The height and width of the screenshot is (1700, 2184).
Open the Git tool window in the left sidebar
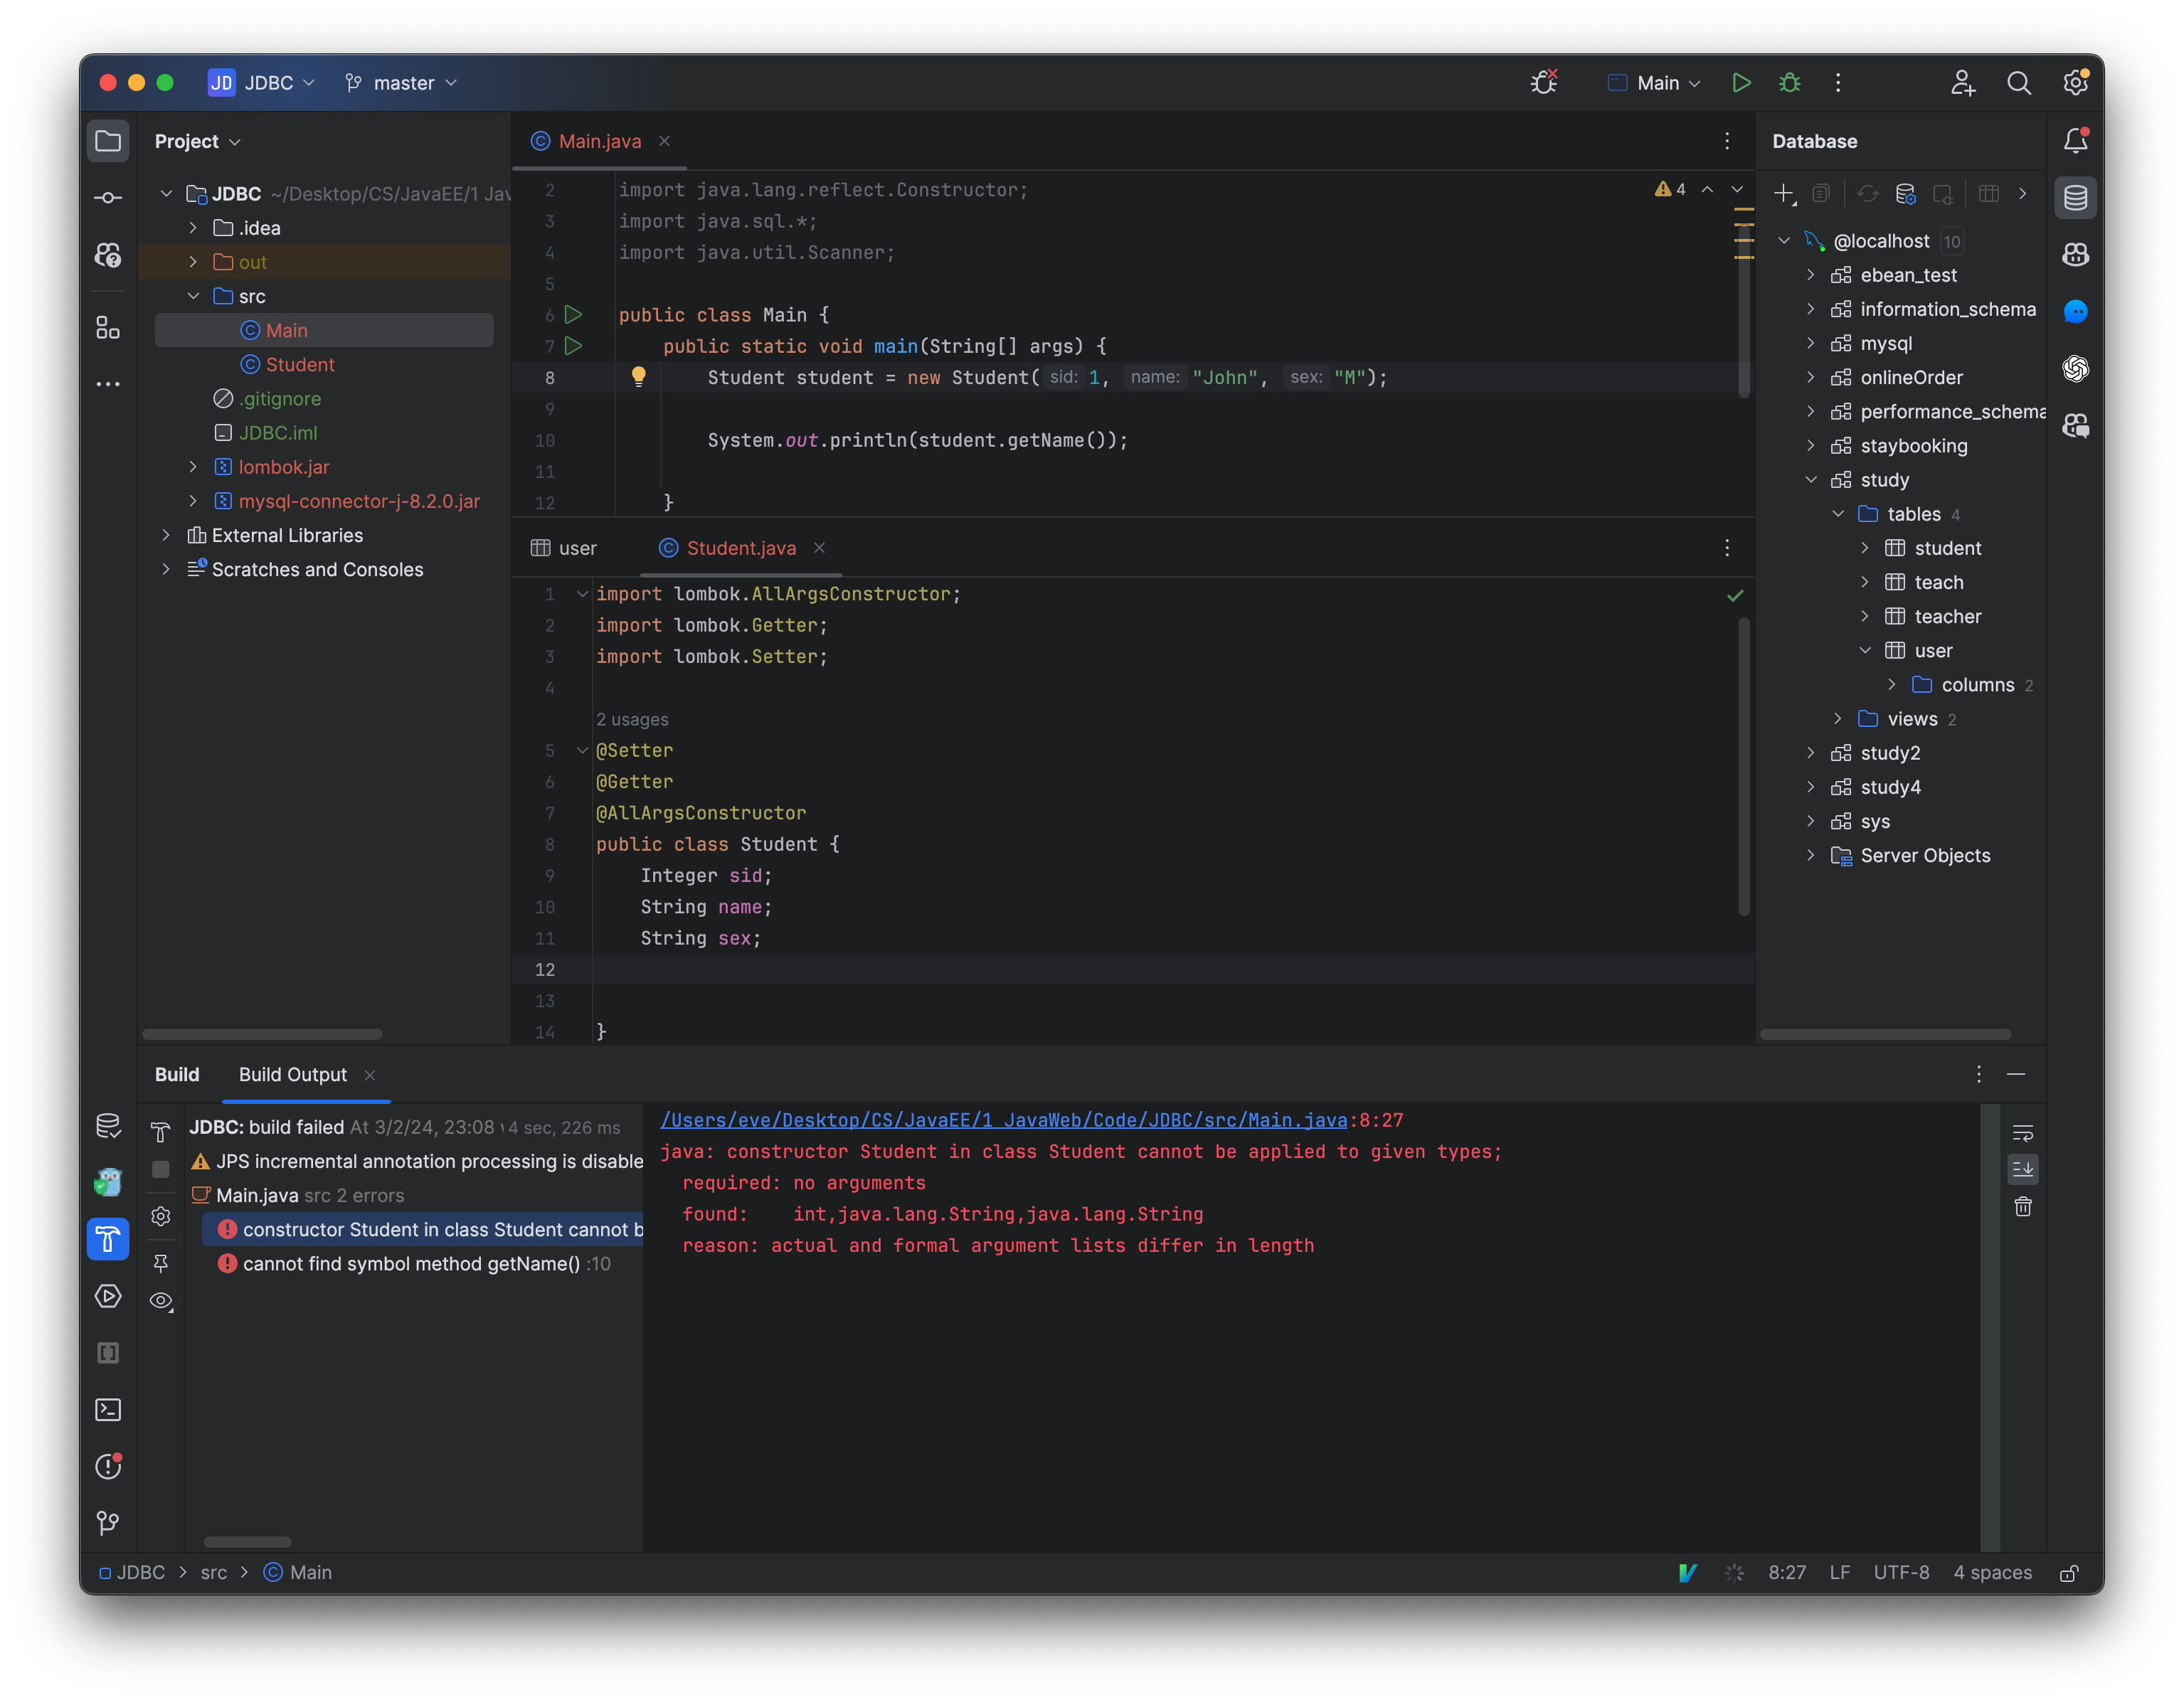(x=108, y=1523)
